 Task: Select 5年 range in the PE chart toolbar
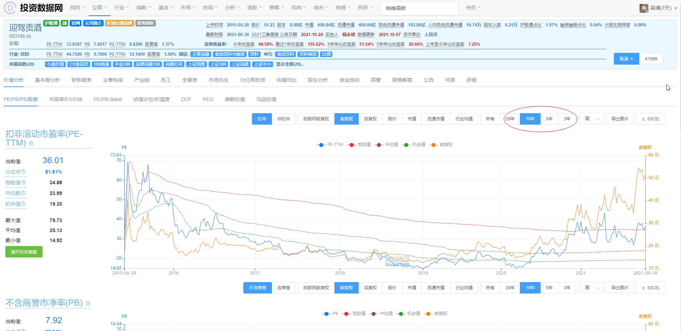coord(549,119)
